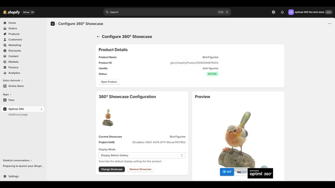Click the app icon in the breadcrumb
335x188 pixels.
tap(53, 24)
